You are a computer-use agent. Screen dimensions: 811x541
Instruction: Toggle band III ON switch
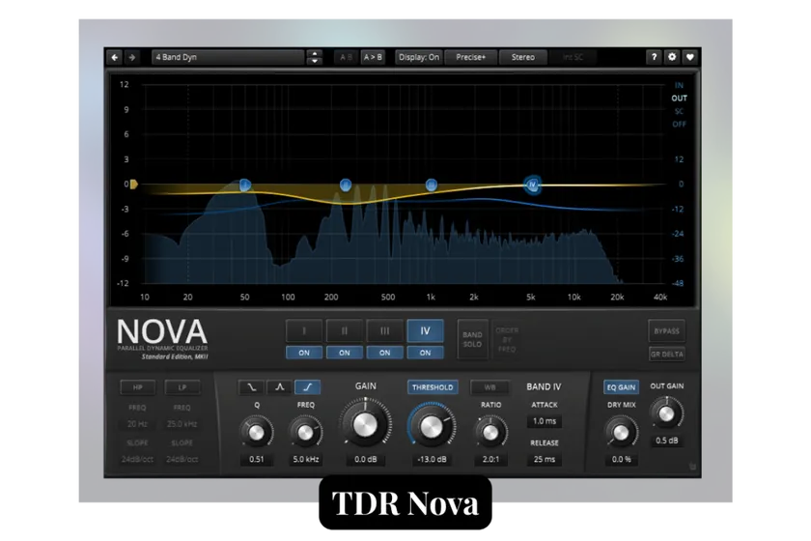point(385,353)
